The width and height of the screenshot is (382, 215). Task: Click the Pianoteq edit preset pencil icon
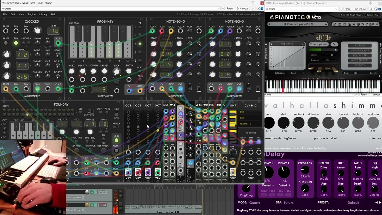click(x=335, y=24)
